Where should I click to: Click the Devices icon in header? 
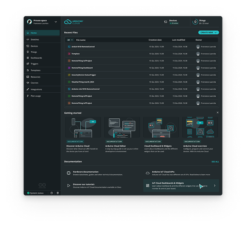pos(165,22)
